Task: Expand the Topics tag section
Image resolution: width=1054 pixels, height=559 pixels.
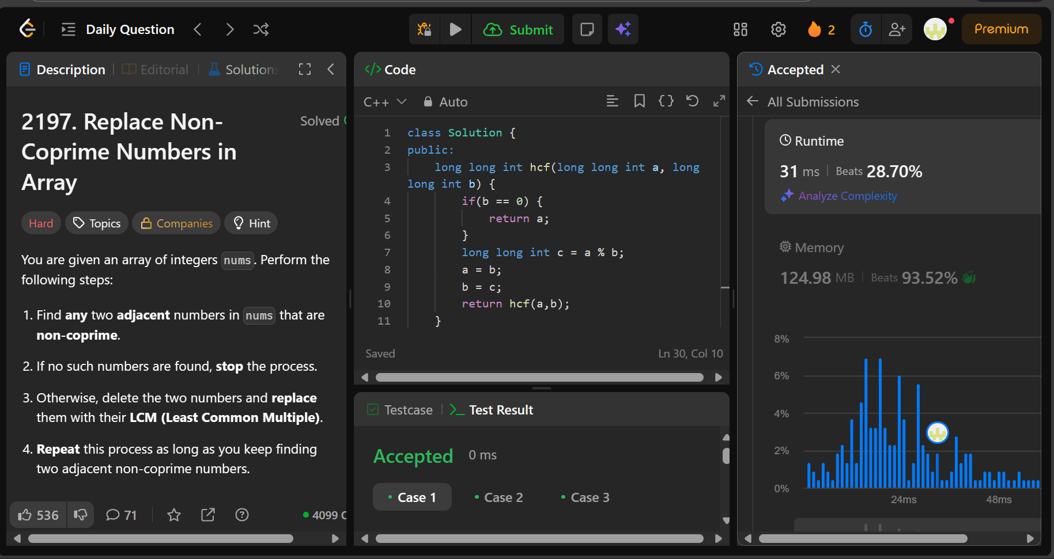Action: [97, 223]
